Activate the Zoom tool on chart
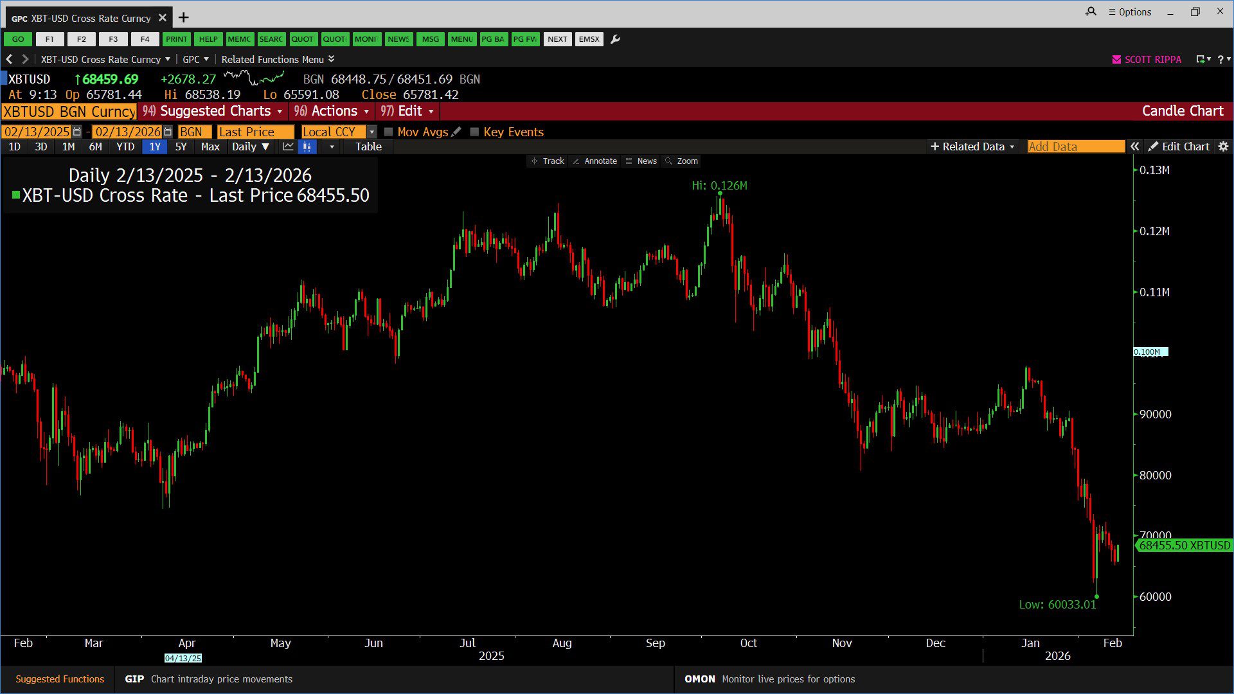 click(x=681, y=161)
